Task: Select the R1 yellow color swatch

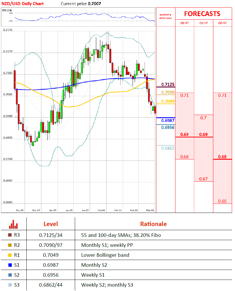Action: [x=10, y=255]
